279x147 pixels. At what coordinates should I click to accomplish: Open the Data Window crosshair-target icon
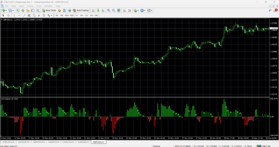coord(23,10)
